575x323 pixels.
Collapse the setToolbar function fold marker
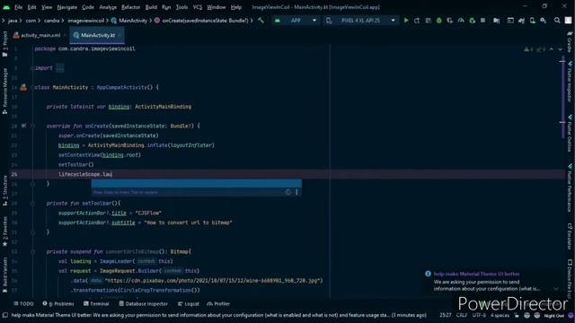32,204
